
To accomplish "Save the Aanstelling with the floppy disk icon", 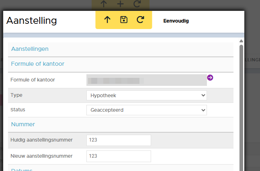I will [x=124, y=20].
